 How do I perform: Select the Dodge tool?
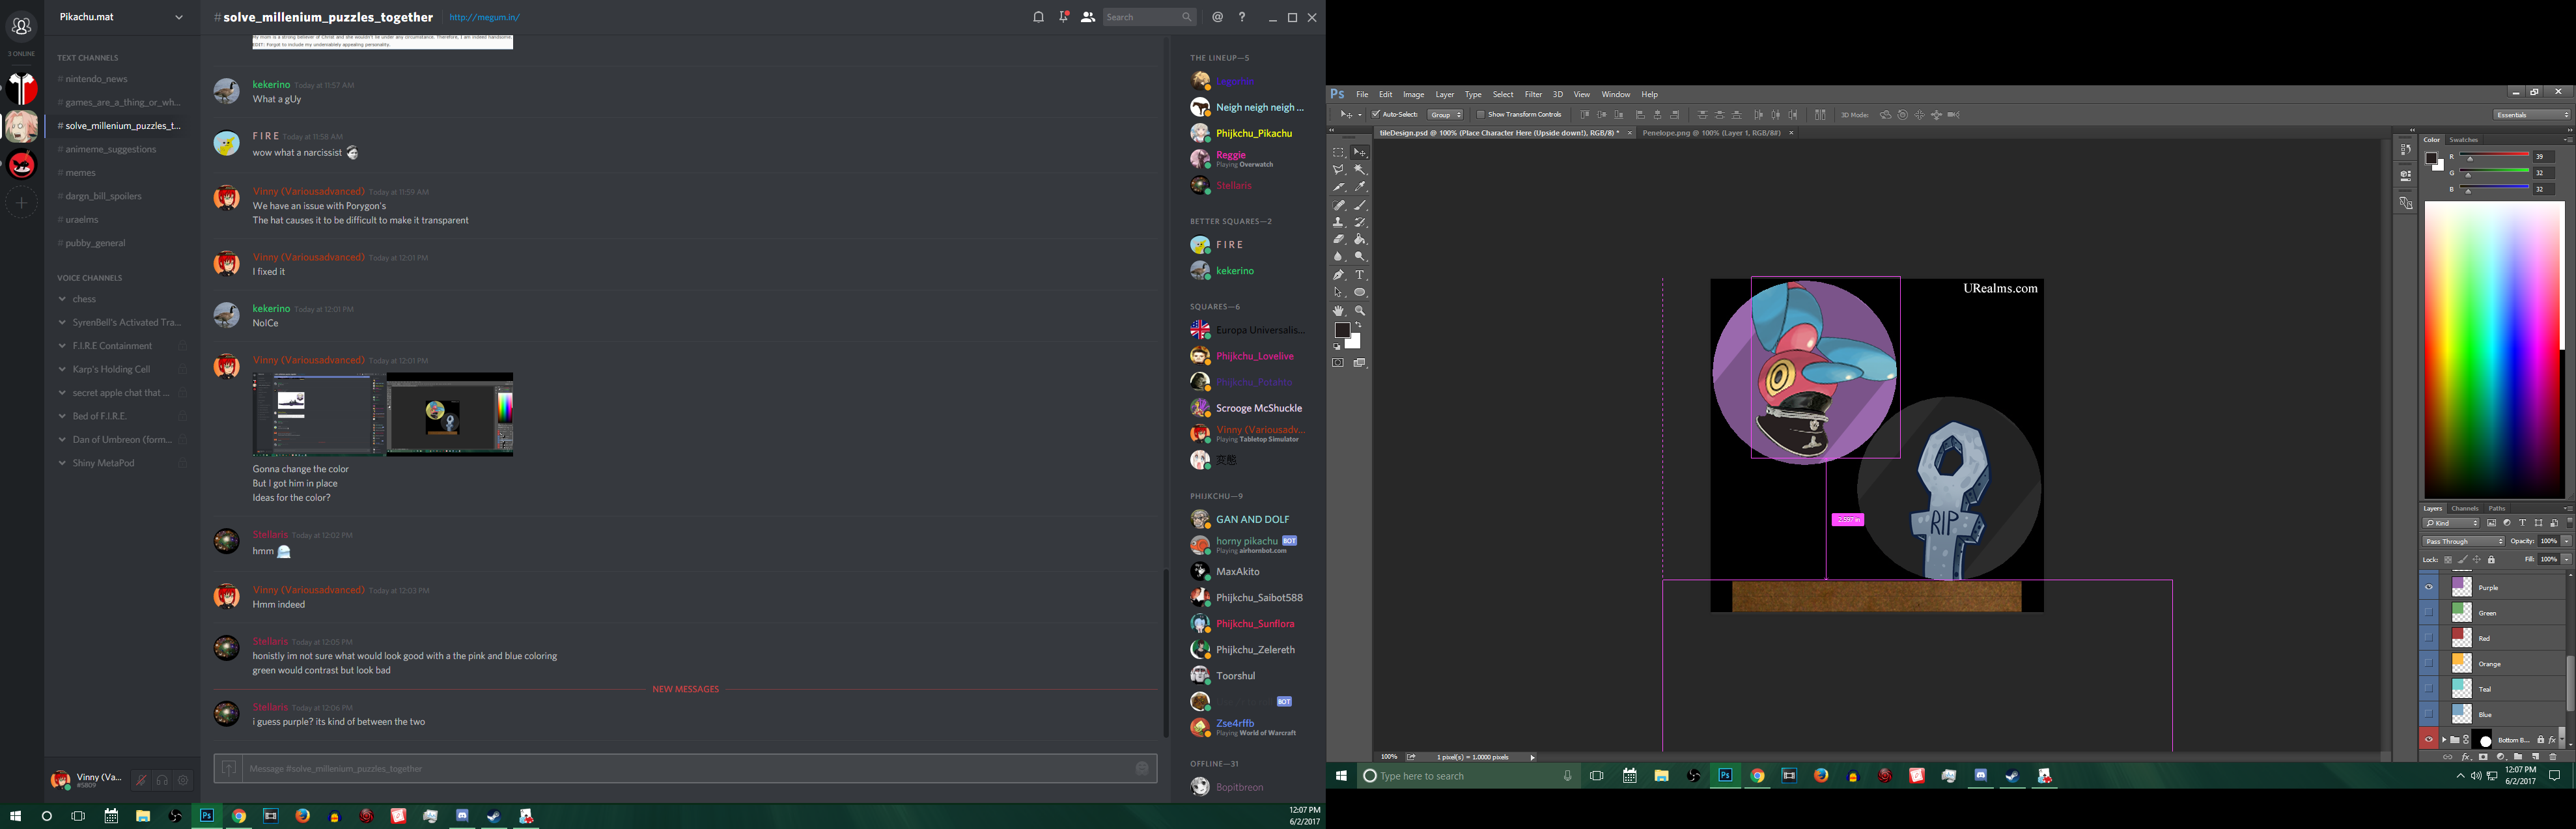pos(1360,257)
